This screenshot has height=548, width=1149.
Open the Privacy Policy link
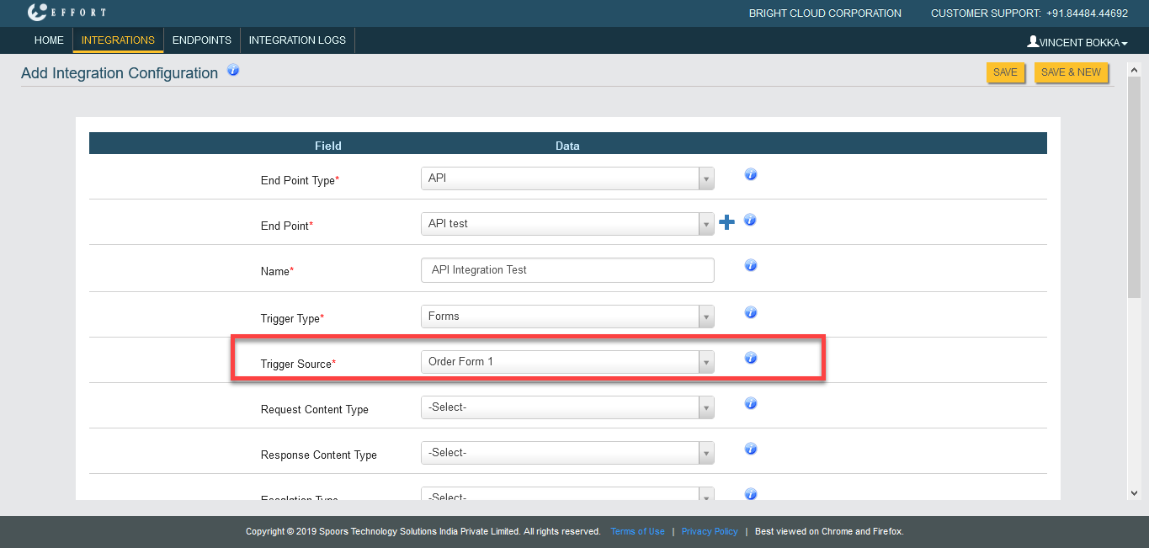coord(710,532)
